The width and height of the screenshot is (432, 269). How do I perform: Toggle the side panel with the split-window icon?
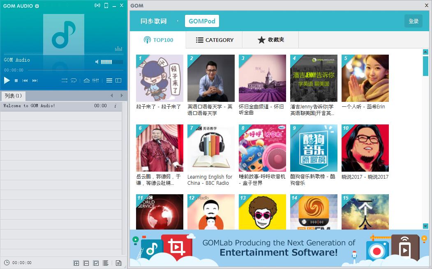tap(118, 80)
